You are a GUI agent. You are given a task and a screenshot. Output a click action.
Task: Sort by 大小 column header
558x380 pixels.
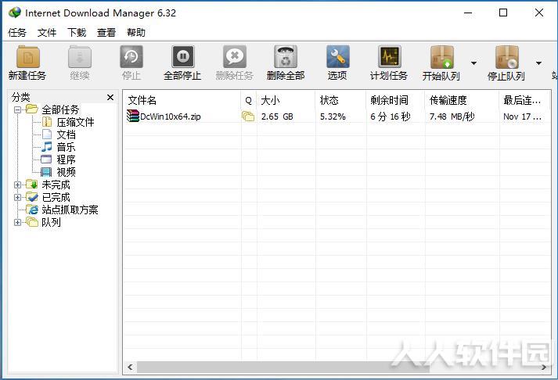(286, 100)
